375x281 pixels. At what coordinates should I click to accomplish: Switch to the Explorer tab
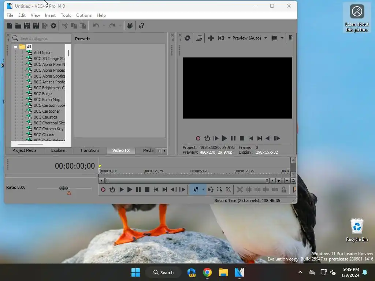58,150
